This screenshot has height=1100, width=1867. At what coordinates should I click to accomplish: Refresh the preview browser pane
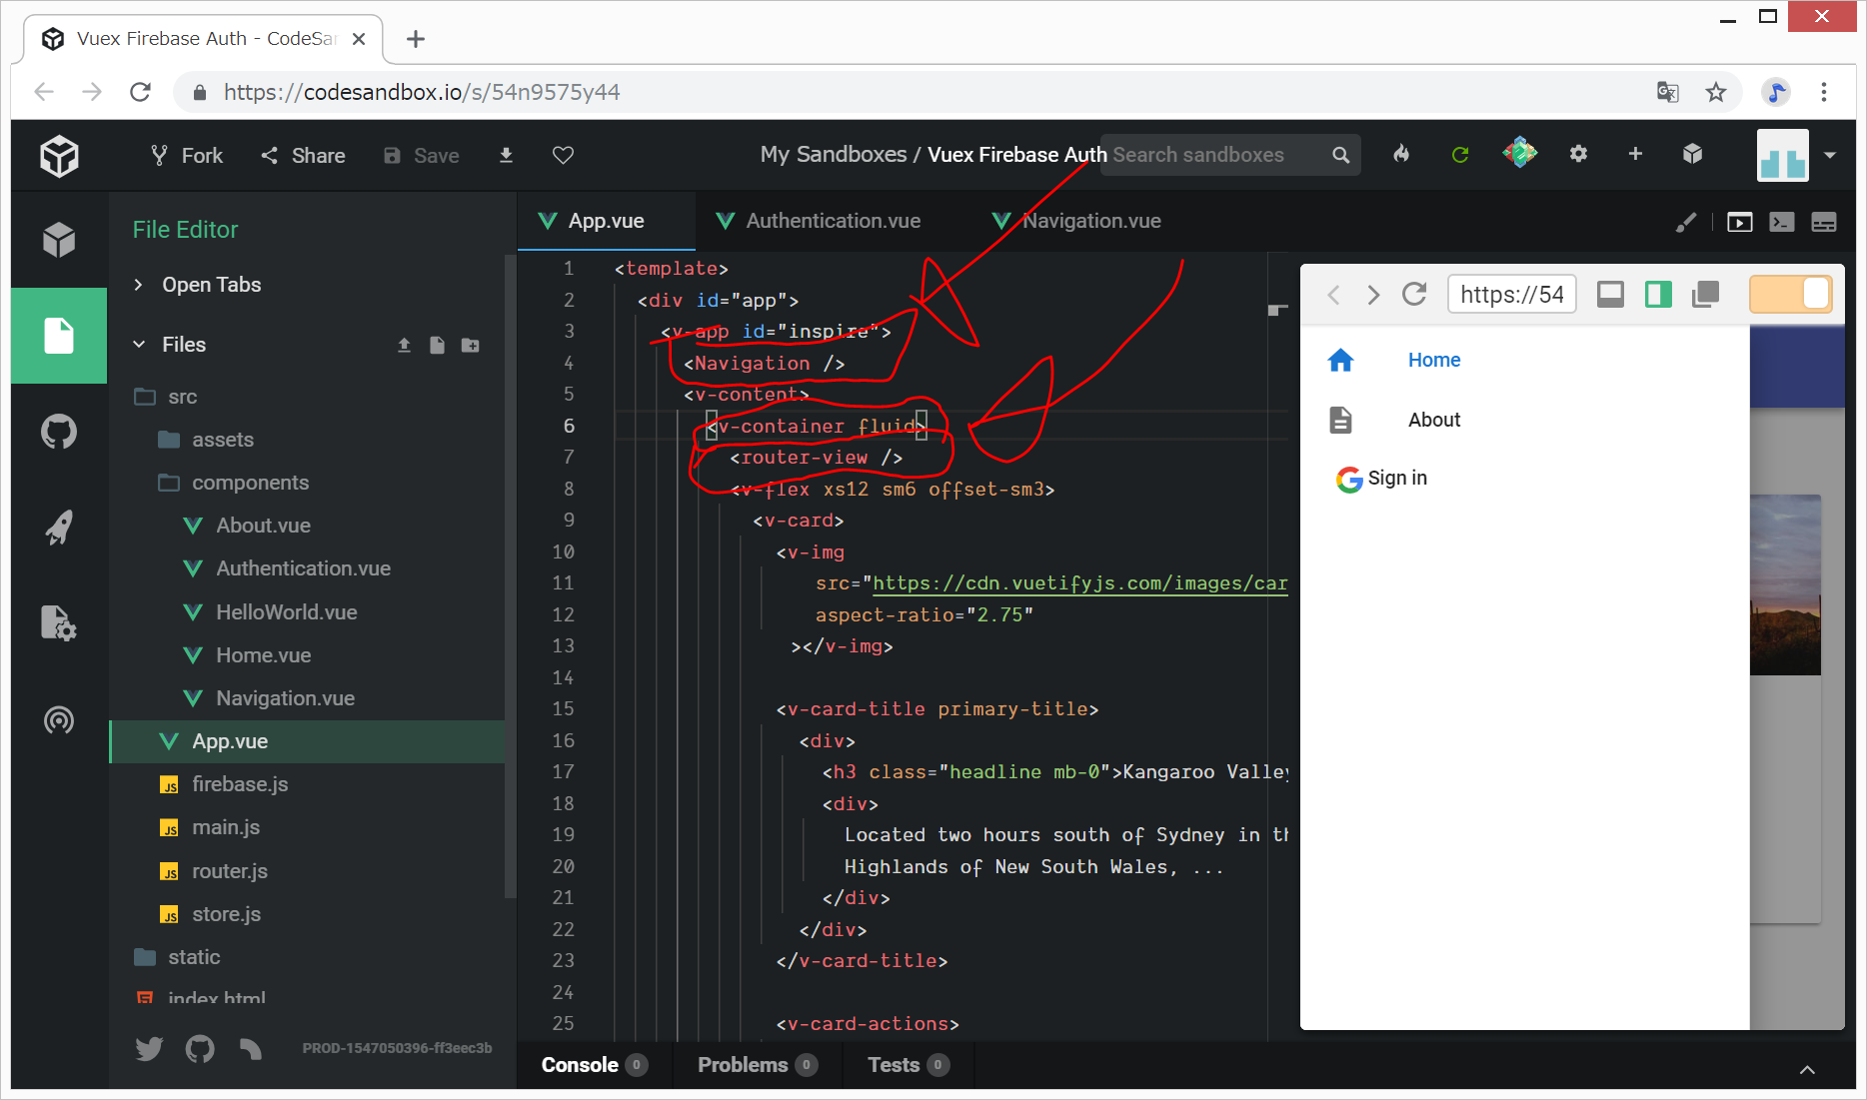1414,294
